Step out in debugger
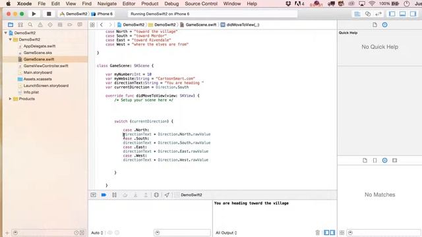 [146, 195]
